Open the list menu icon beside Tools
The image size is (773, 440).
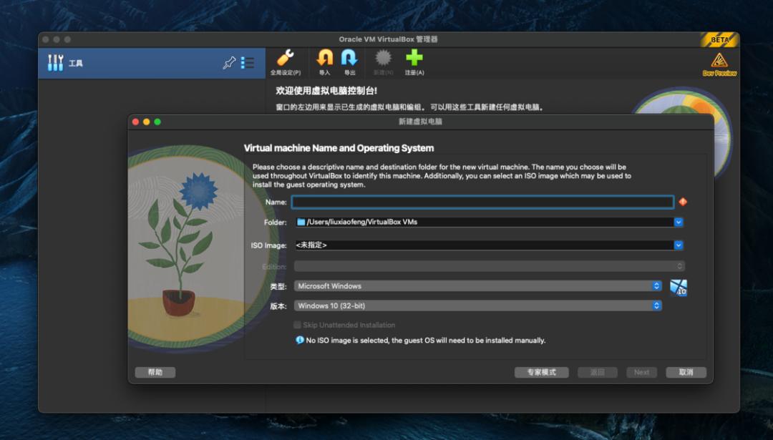click(248, 63)
